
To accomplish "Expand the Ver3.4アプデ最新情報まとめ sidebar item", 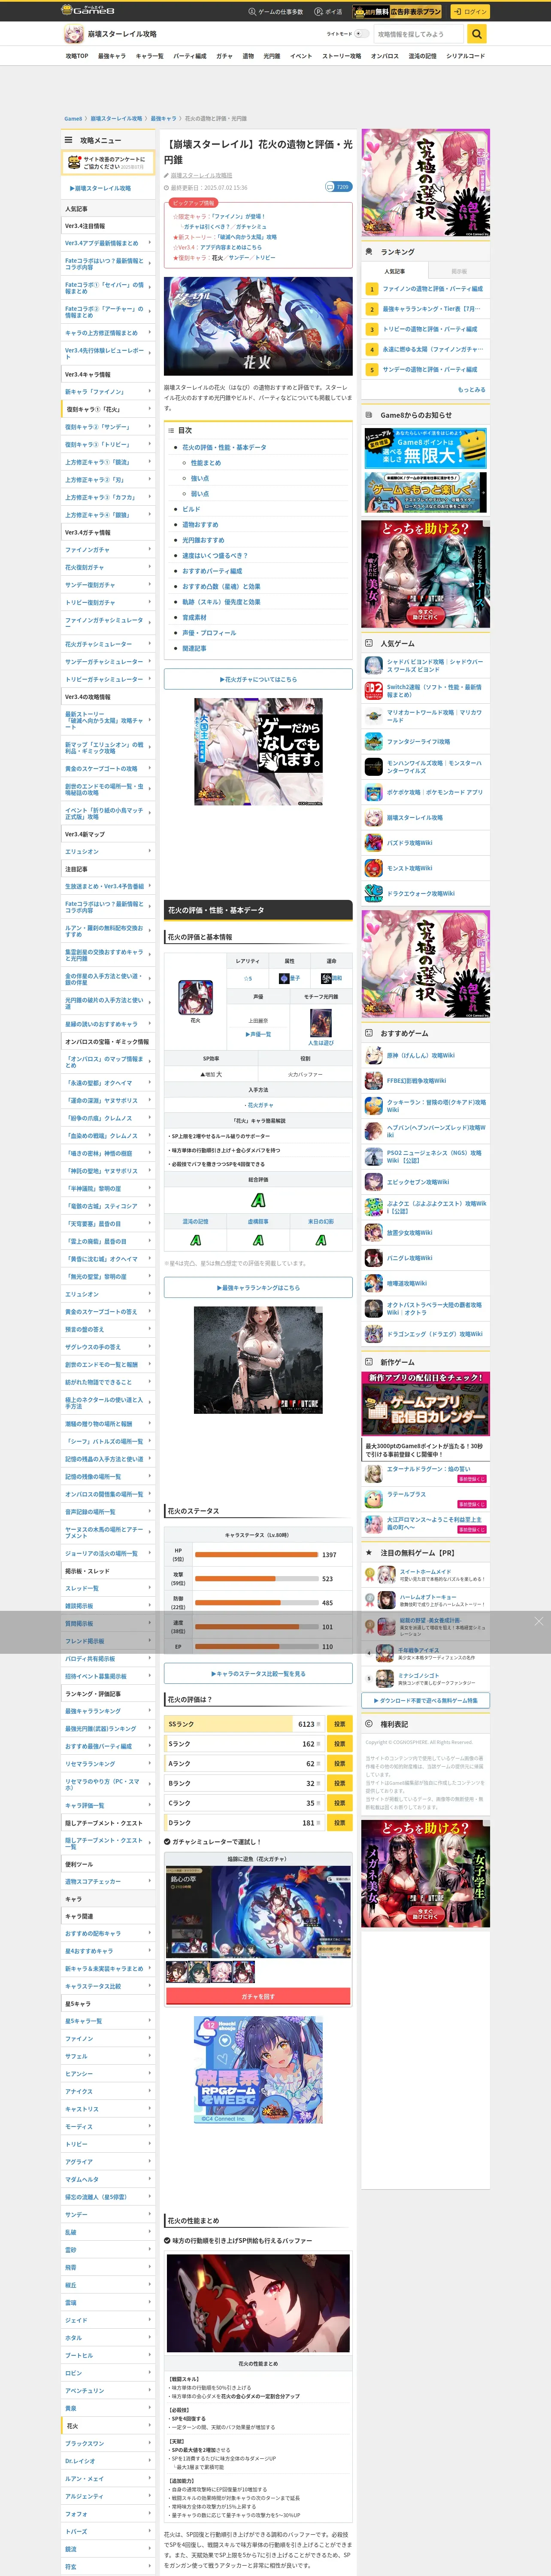I will [108, 243].
